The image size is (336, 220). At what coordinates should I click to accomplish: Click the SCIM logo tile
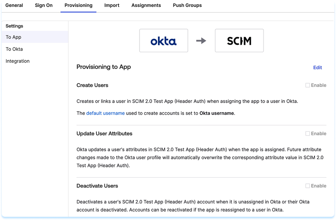[x=239, y=40]
